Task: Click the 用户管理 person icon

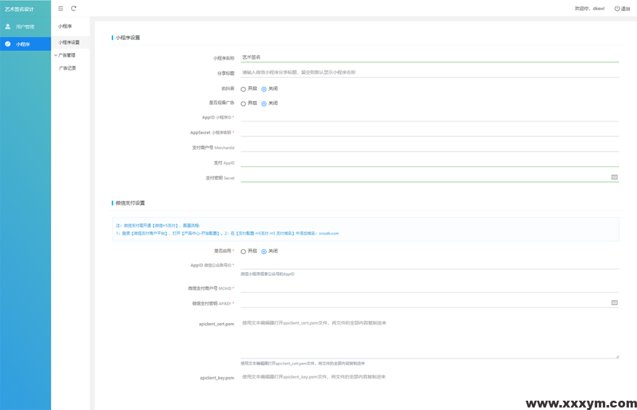Action: click(8, 27)
